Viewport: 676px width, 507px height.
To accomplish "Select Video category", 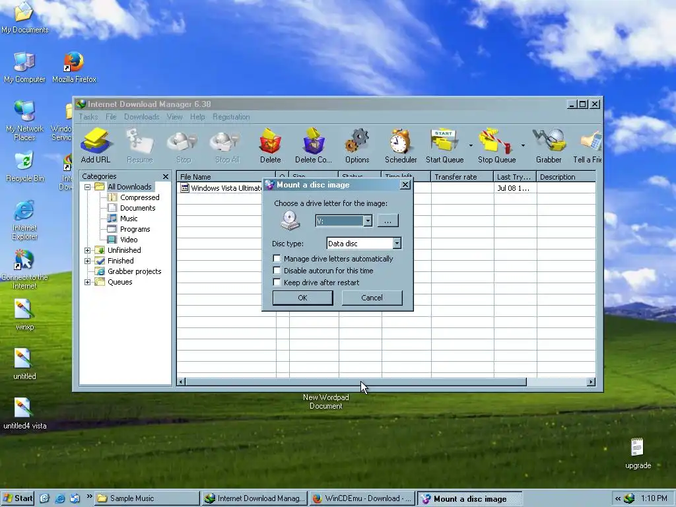I will click(x=129, y=240).
